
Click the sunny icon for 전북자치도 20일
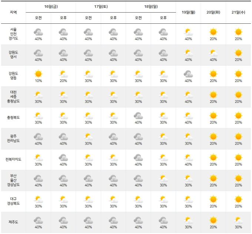(213, 158)
